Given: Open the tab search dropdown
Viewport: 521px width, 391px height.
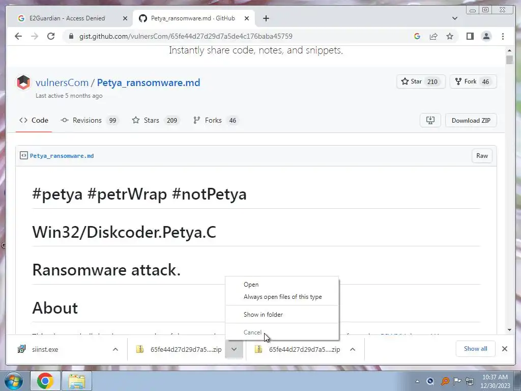Looking at the screenshot, I should click(x=455, y=18).
